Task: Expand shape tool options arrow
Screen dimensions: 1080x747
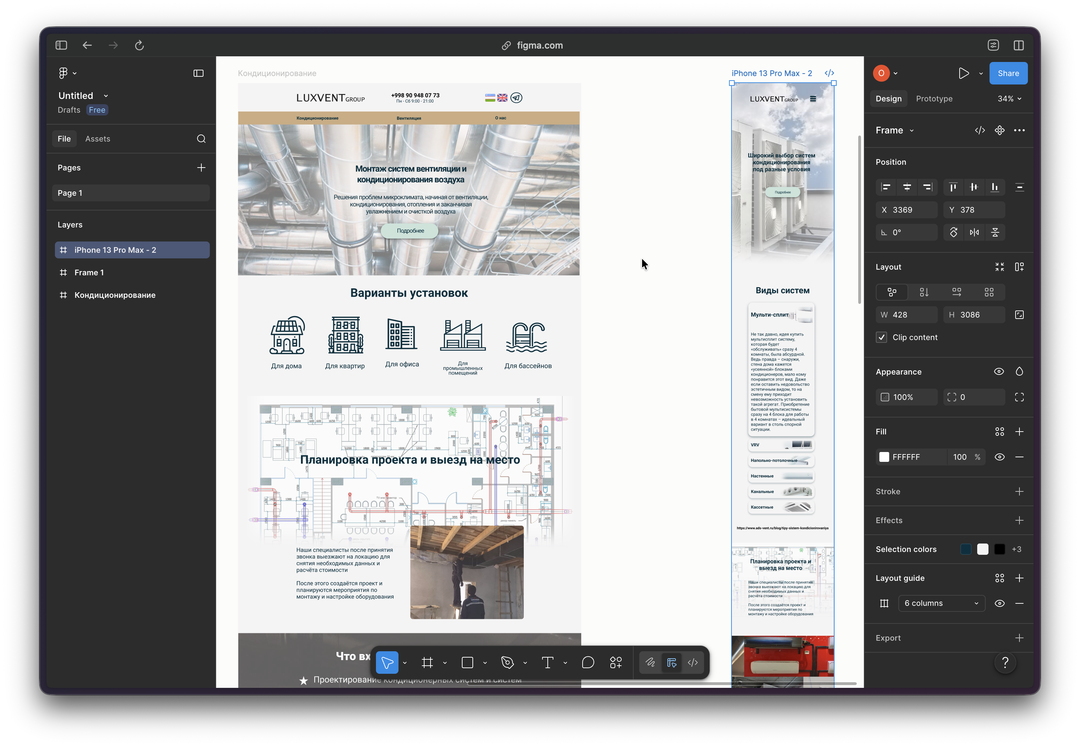Action: [x=485, y=663]
